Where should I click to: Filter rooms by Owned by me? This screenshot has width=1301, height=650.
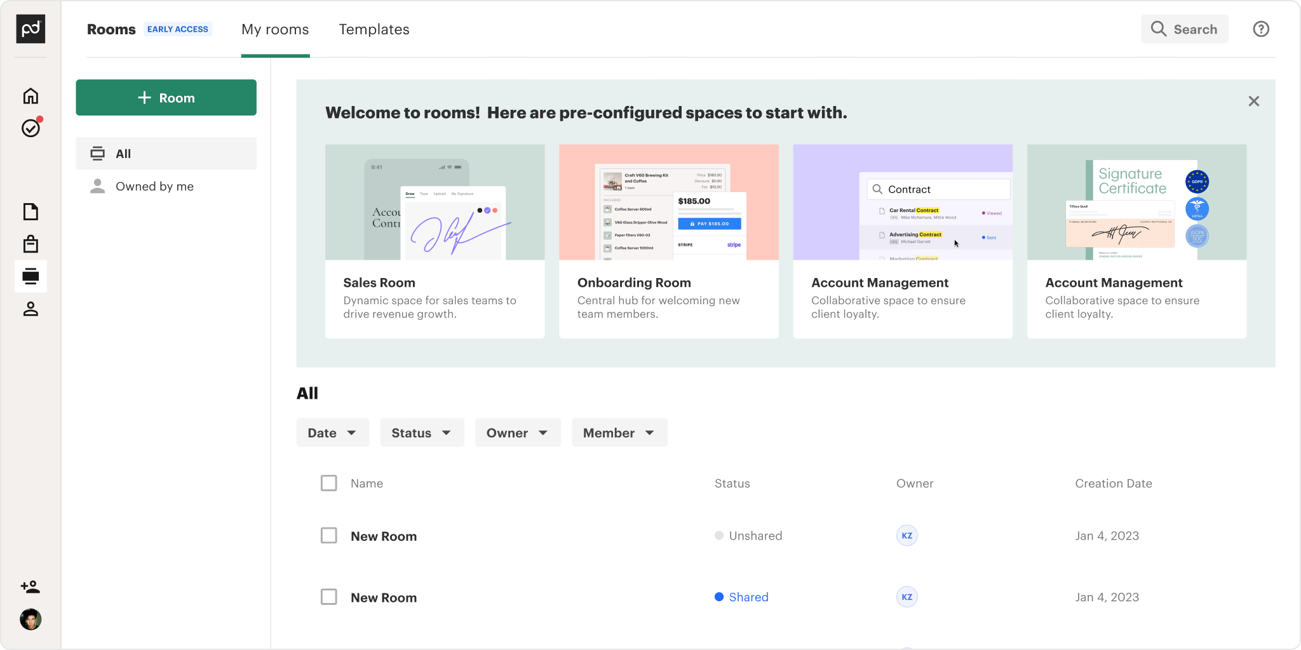[154, 187]
